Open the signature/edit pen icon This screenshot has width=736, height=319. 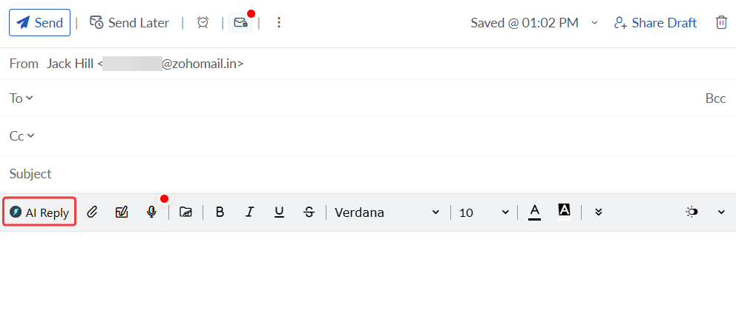click(x=122, y=212)
